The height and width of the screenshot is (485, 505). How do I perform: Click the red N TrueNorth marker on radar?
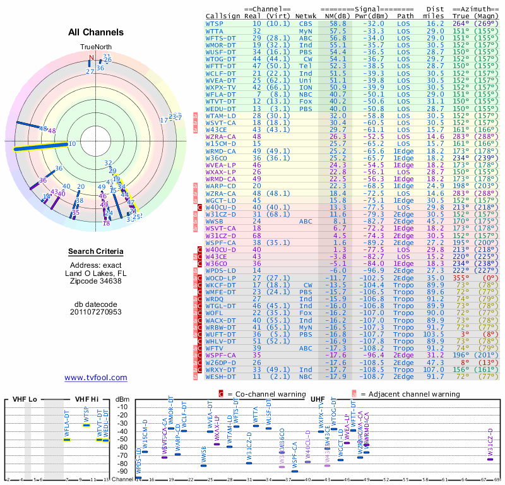(x=91, y=57)
